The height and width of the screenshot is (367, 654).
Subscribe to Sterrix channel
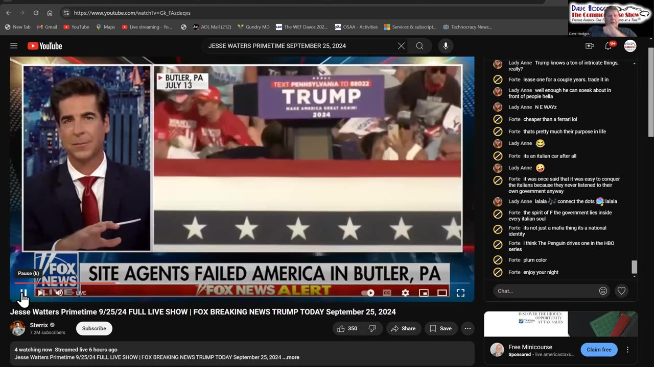pos(94,329)
